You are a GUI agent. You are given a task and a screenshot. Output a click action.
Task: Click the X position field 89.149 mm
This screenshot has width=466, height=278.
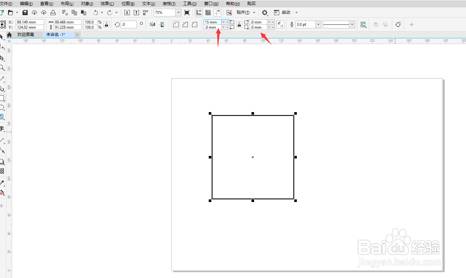[x=30, y=22]
